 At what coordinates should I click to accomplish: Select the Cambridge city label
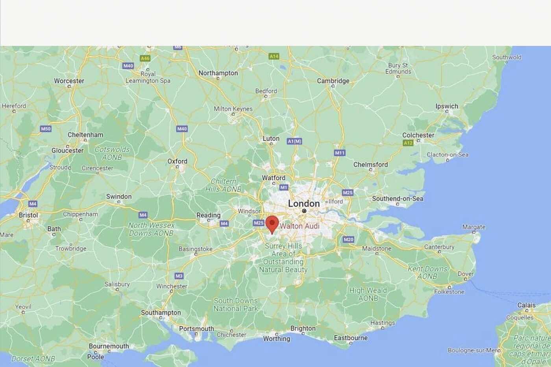(x=333, y=81)
